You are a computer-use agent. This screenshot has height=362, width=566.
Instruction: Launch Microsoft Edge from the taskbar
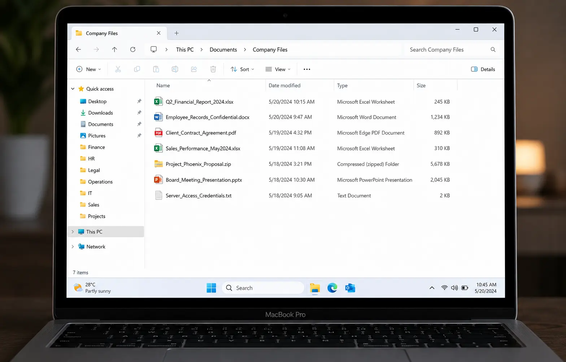(332, 288)
